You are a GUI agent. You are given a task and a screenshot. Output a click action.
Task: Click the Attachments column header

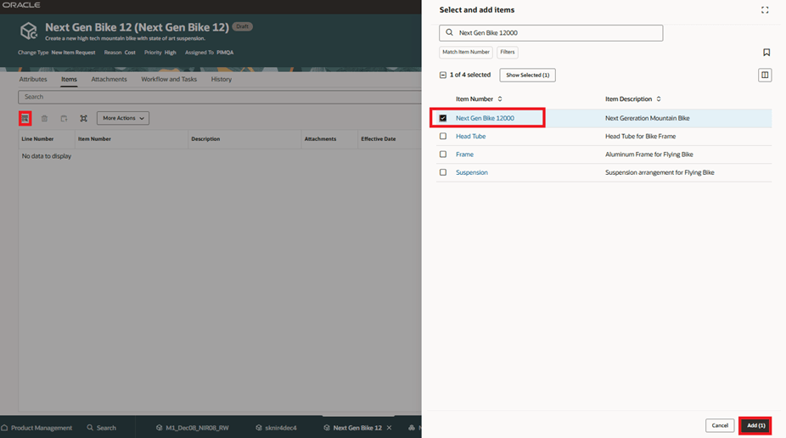pos(320,139)
